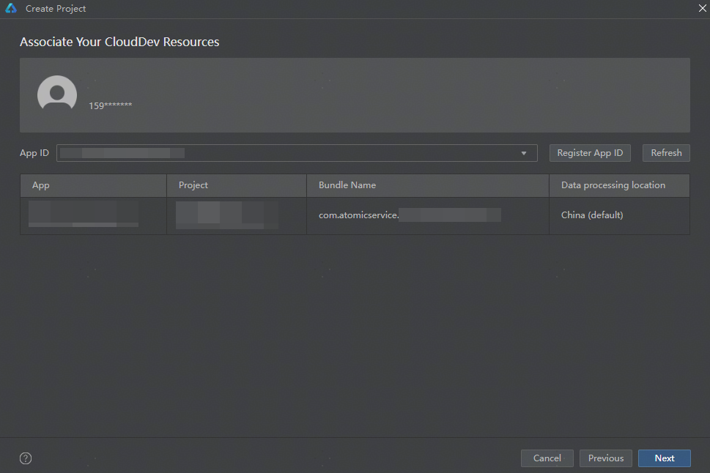This screenshot has height=473, width=710.
Task: Click the masked account number 159*******
Action: pos(111,105)
